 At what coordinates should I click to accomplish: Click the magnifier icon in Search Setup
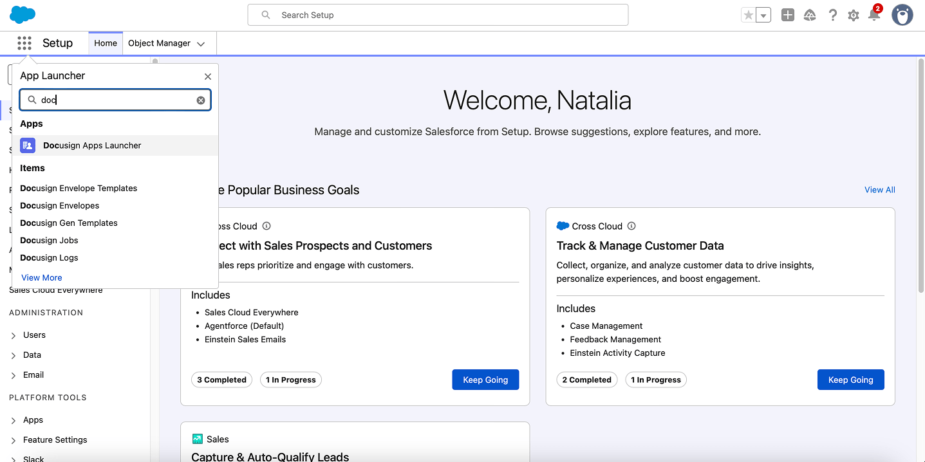pos(266,15)
